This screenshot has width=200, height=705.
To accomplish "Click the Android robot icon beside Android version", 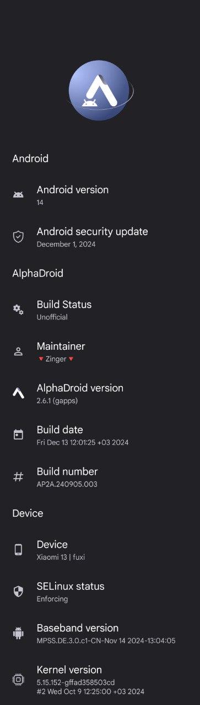I will pos(18,195).
